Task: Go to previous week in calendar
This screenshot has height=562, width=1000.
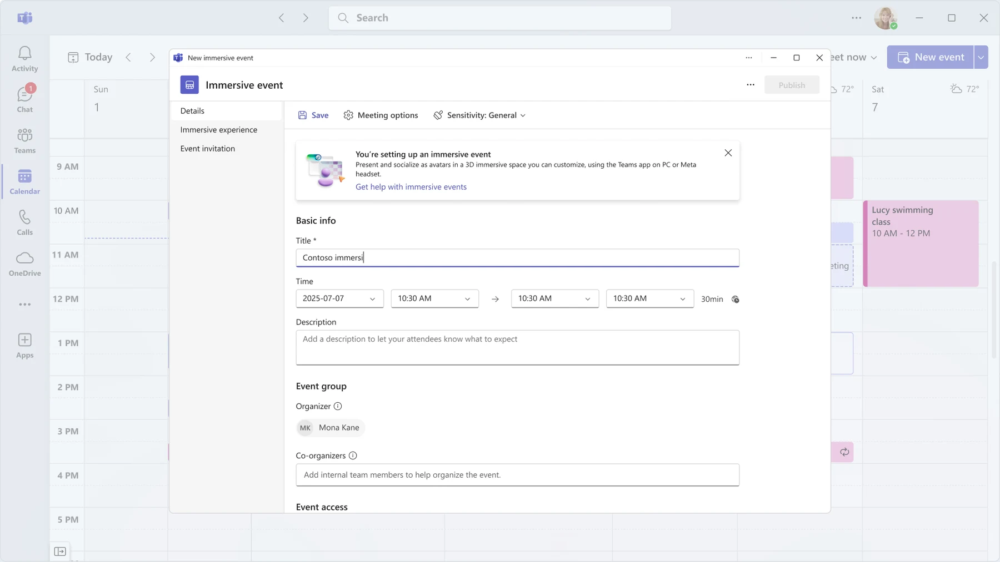Action: tap(128, 57)
